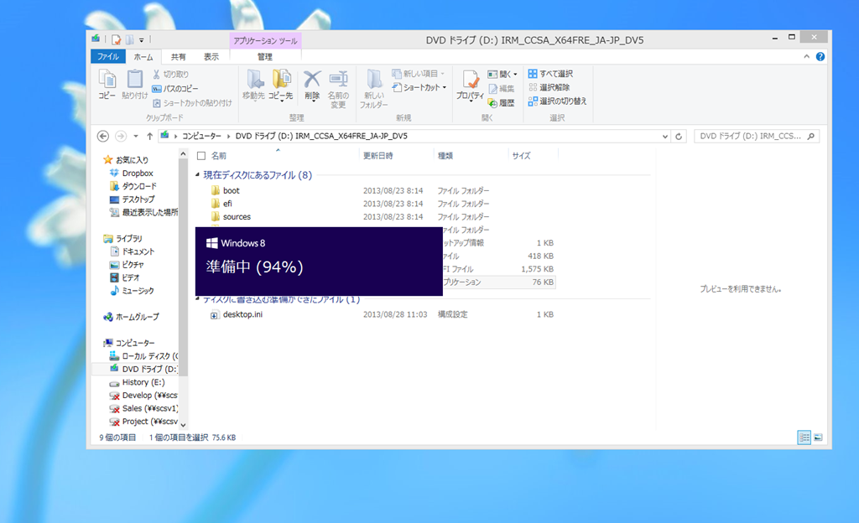Go up one folder level

point(149,137)
